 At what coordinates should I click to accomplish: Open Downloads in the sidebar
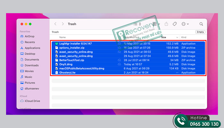pyautogui.click(x=29, y=65)
